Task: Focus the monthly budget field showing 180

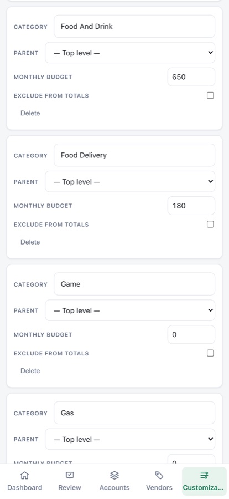Action: tap(191, 206)
